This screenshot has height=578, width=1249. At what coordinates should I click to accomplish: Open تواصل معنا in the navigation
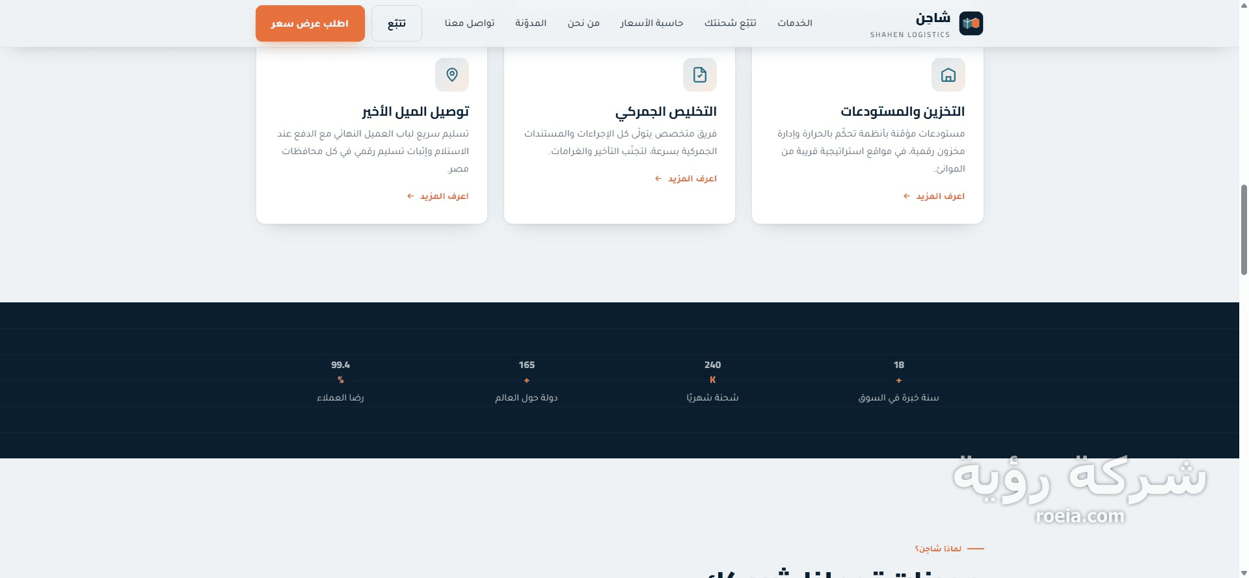(x=470, y=23)
